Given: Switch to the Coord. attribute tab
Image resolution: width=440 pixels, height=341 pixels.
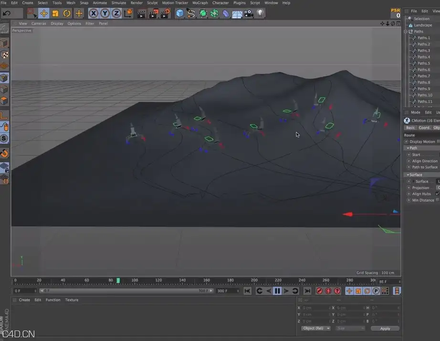Looking at the screenshot, I should click(424, 128).
